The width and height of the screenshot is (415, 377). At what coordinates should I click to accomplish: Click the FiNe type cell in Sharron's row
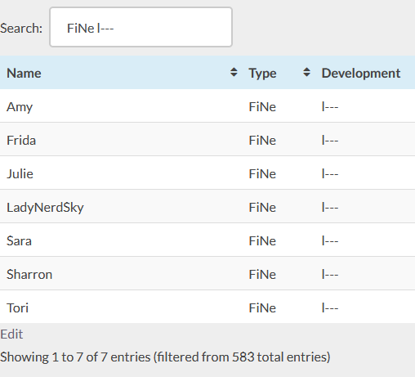pyautogui.click(x=262, y=274)
